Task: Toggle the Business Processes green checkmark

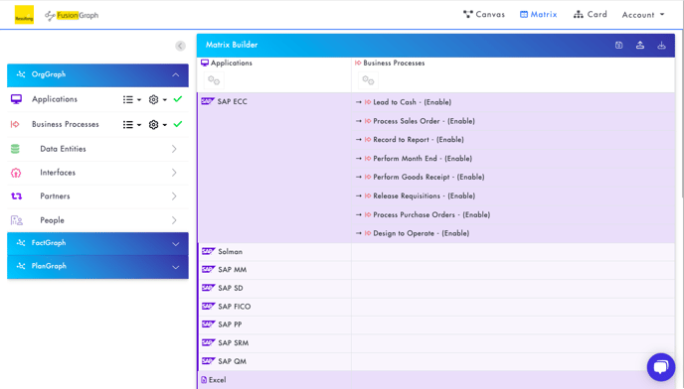Action: click(178, 124)
